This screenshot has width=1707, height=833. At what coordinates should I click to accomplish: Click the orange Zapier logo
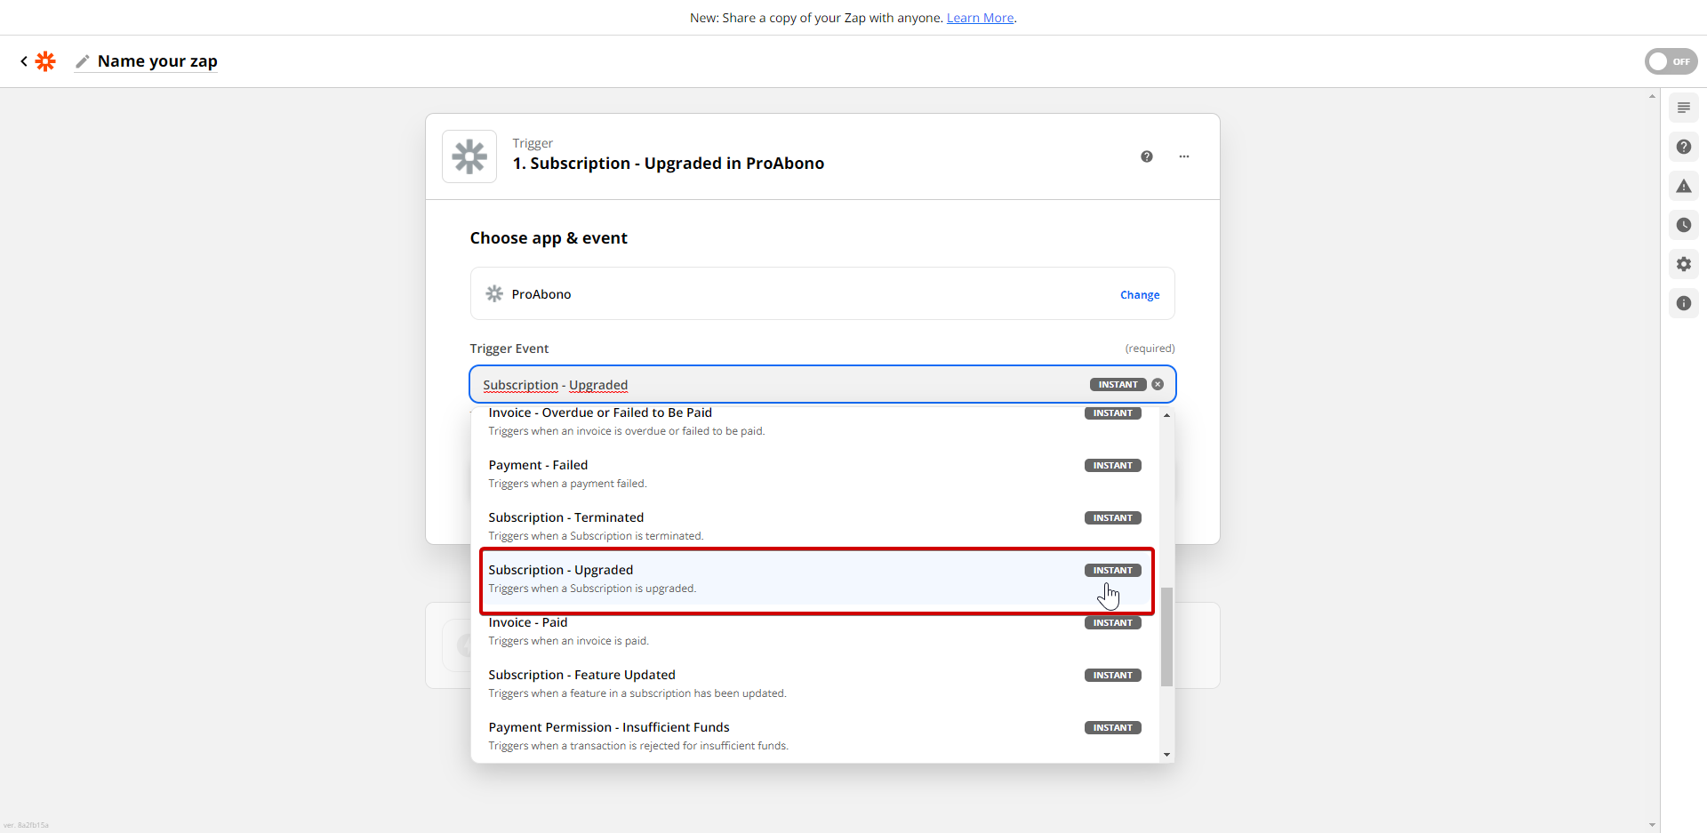[45, 61]
